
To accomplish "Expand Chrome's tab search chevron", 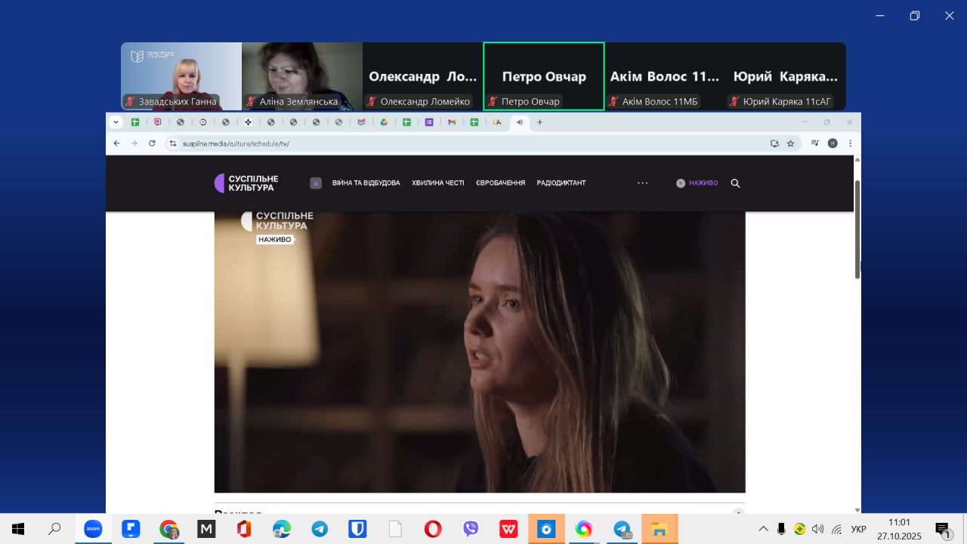I will [116, 122].
